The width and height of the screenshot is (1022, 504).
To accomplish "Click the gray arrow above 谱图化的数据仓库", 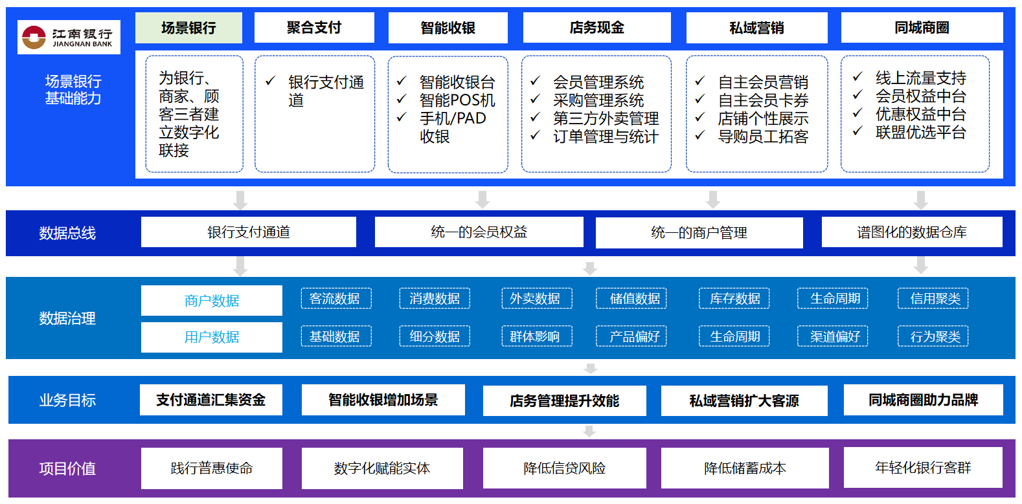I will 920,200.
